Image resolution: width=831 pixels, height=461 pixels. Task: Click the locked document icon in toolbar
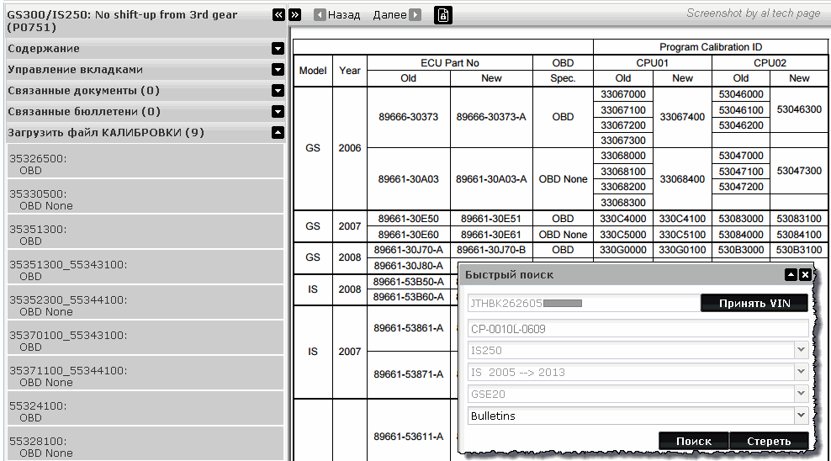[442, 15]
